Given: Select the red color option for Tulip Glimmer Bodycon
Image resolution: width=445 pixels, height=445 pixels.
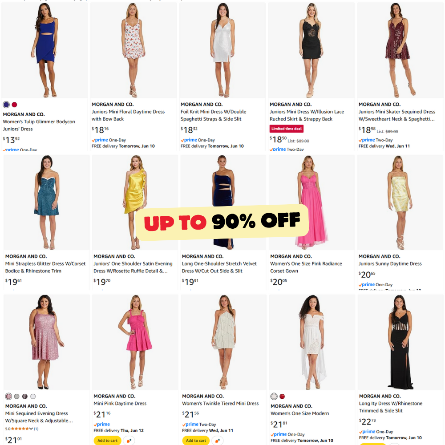Looking at the screenshot, I should coord(15,105).
